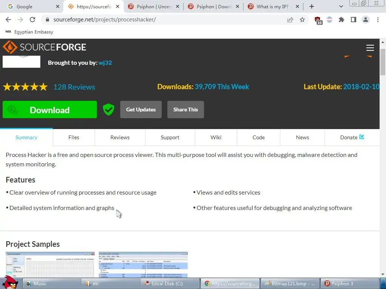Open a new browser tab

point(312,7)
